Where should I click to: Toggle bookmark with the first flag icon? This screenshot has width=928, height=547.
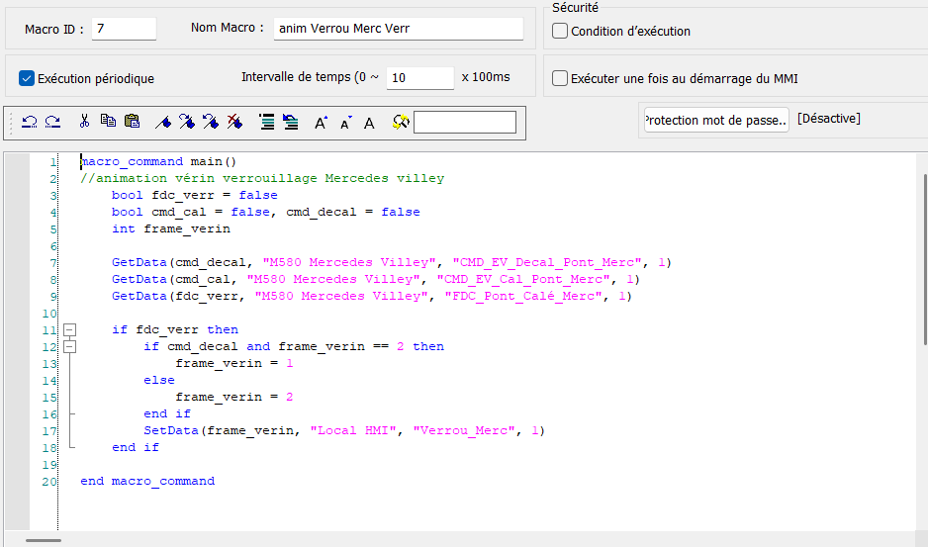click(x=163, y=122)
